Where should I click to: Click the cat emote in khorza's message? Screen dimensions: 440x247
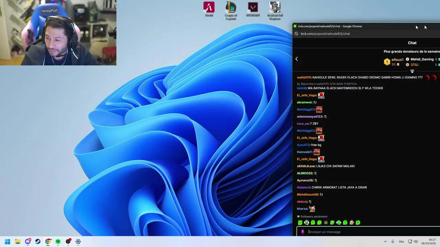point(312,209)
